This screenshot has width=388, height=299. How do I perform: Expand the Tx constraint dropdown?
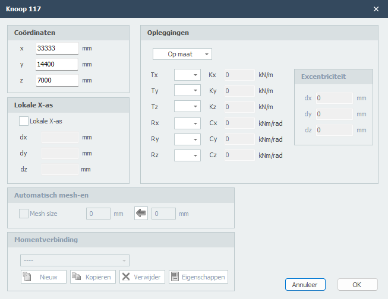click(x=187, y=75)
